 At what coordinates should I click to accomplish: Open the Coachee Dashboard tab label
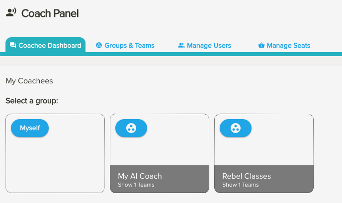50,45
